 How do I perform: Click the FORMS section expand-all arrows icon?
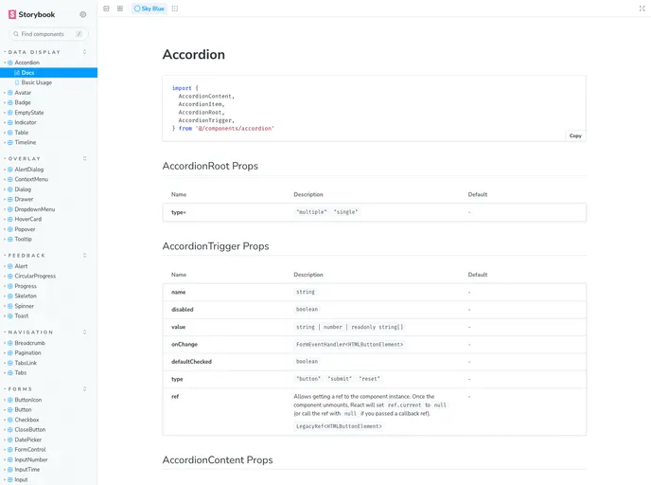85,389
